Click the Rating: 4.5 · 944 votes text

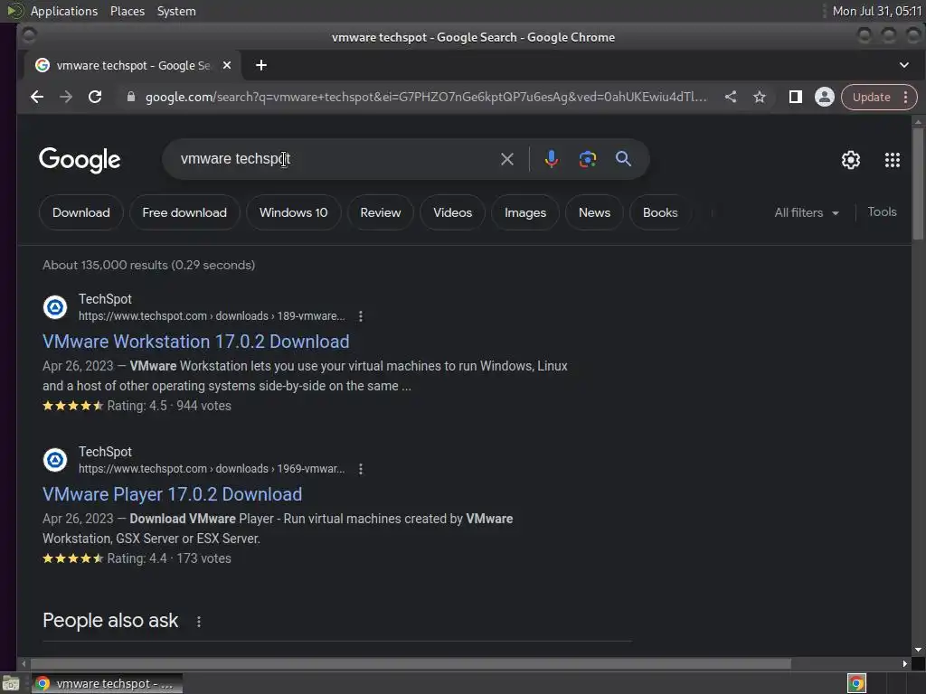(169, 406)
